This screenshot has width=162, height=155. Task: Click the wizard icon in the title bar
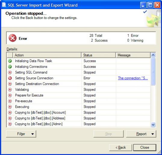4,5
